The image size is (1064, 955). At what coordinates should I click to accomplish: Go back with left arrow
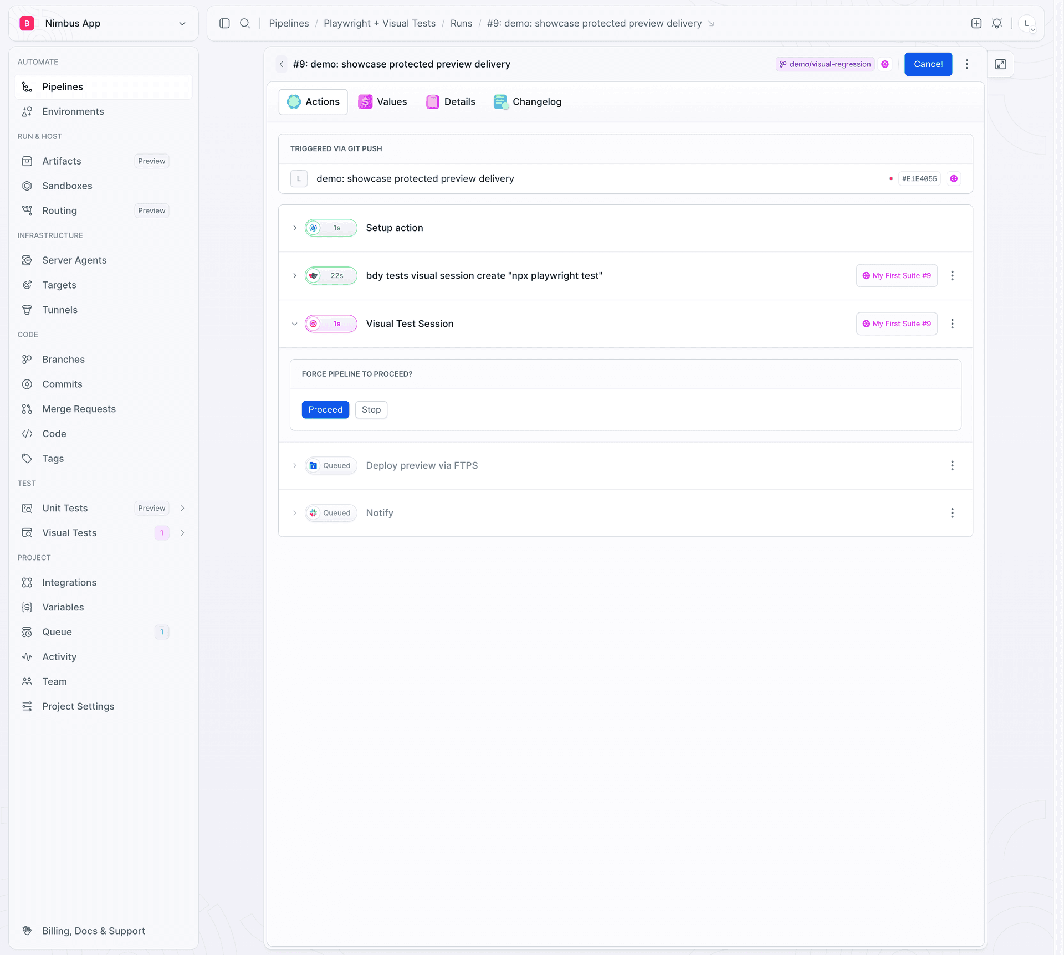click(282, 64)
